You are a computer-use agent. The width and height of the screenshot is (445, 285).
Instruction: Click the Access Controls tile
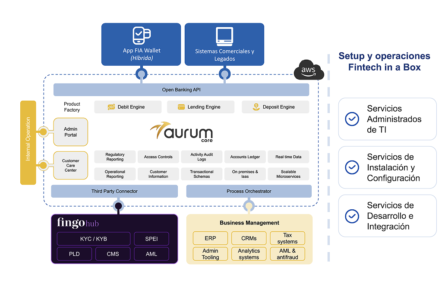click(x=158, y=157)
